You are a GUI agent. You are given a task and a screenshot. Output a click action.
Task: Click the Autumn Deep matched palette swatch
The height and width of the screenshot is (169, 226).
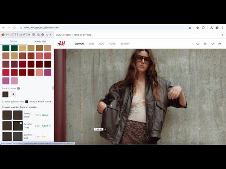click(18, 126)
